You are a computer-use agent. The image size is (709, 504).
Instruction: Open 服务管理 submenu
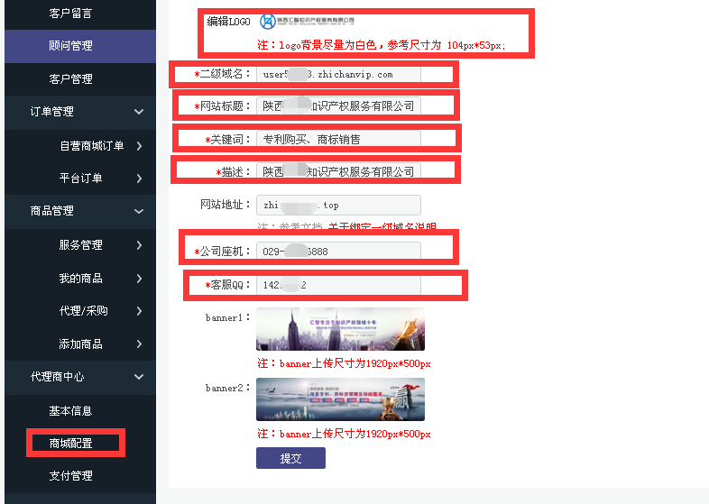[x=80, y=245]
